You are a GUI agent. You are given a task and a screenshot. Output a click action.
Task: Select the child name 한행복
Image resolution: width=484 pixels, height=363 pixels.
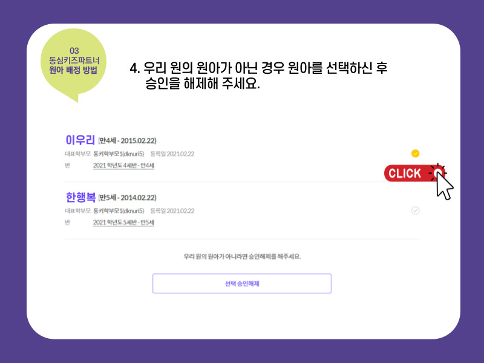(x=80, y=197)
